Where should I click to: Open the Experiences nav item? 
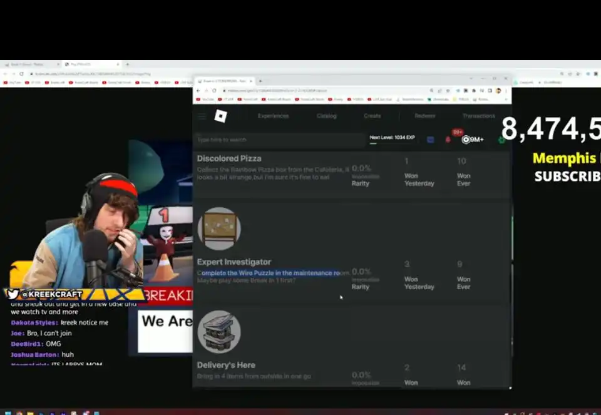pos(274,116)
